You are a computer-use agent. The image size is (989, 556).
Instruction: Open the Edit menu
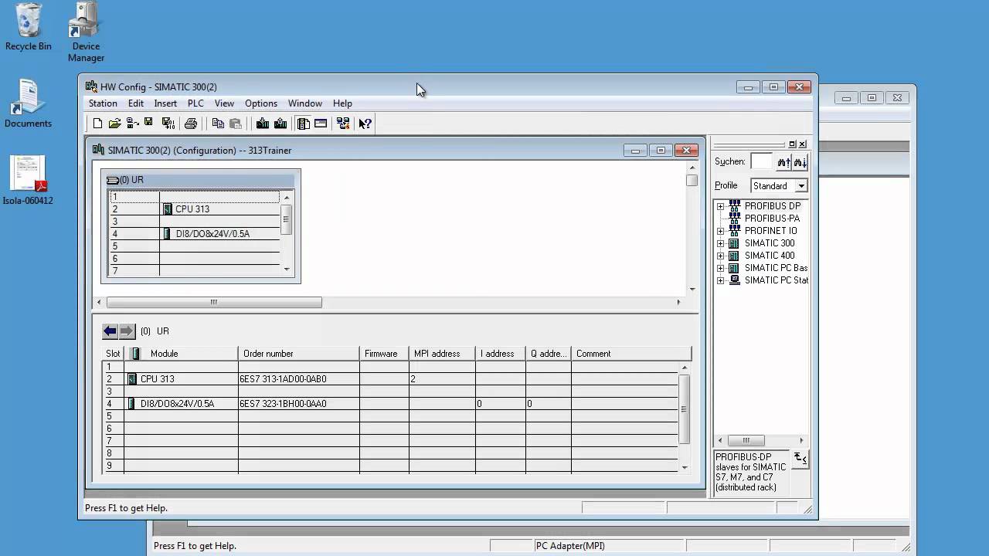click(136, 103)
